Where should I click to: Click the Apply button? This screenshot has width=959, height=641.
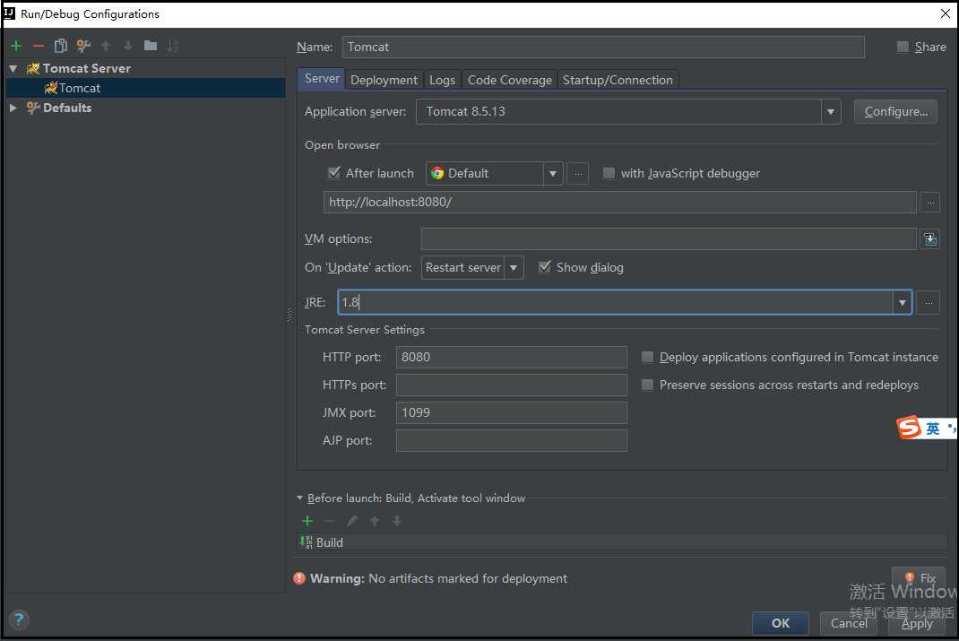pyautogui.click(x=917, y=623)
